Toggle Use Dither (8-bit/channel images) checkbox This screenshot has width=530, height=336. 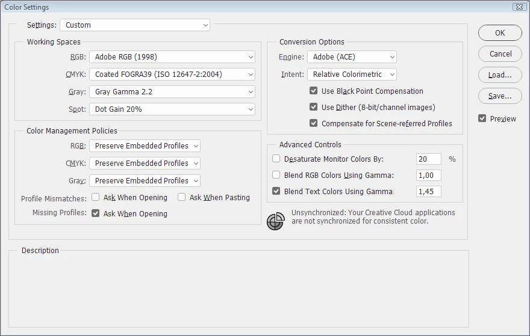tap(313, 107)
